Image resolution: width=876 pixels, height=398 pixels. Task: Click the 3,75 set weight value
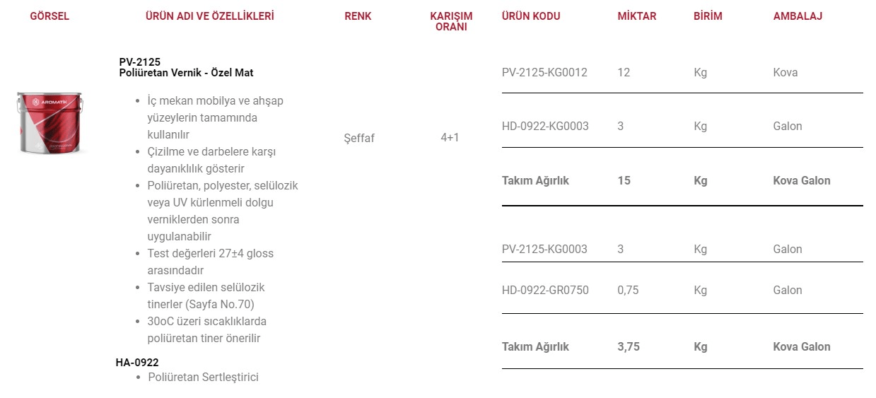pyautogui.click(x=629, y=346)
